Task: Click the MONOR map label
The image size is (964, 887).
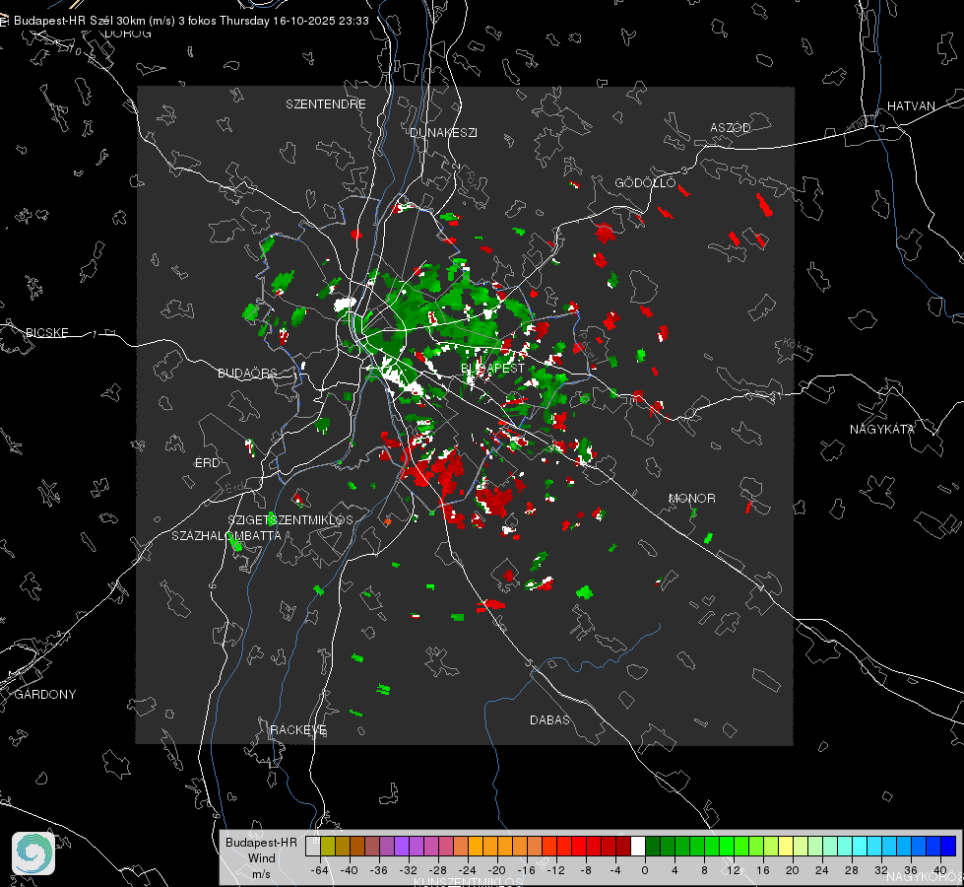Action: tap(691, 498)
